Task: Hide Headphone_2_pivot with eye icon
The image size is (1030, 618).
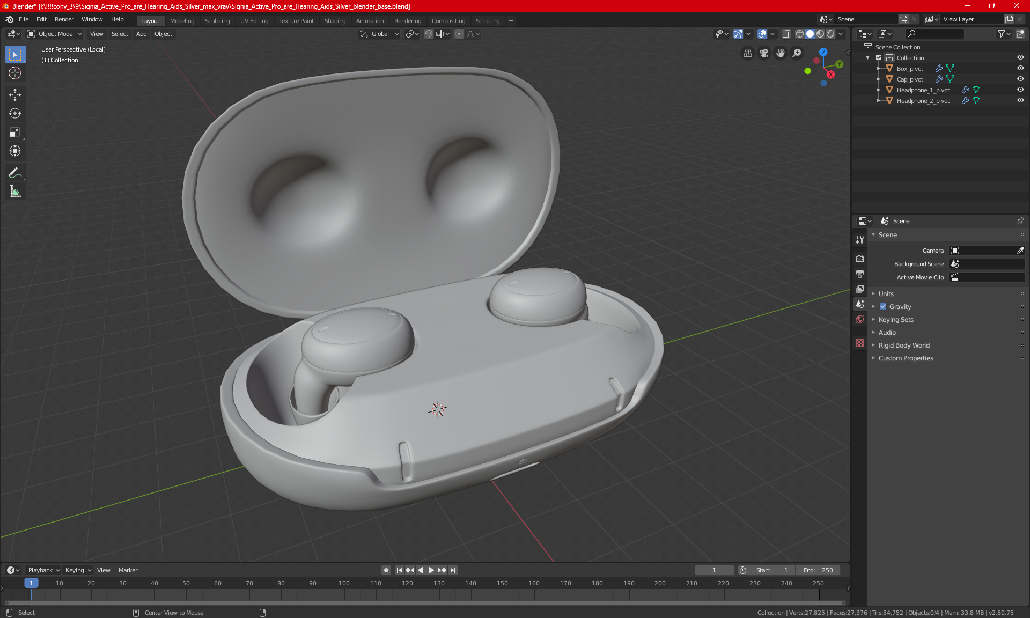Action: pos(1020,100)
